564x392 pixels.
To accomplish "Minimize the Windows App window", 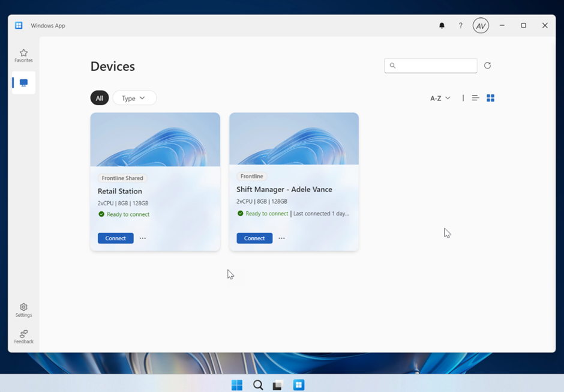I will point(502,26).
